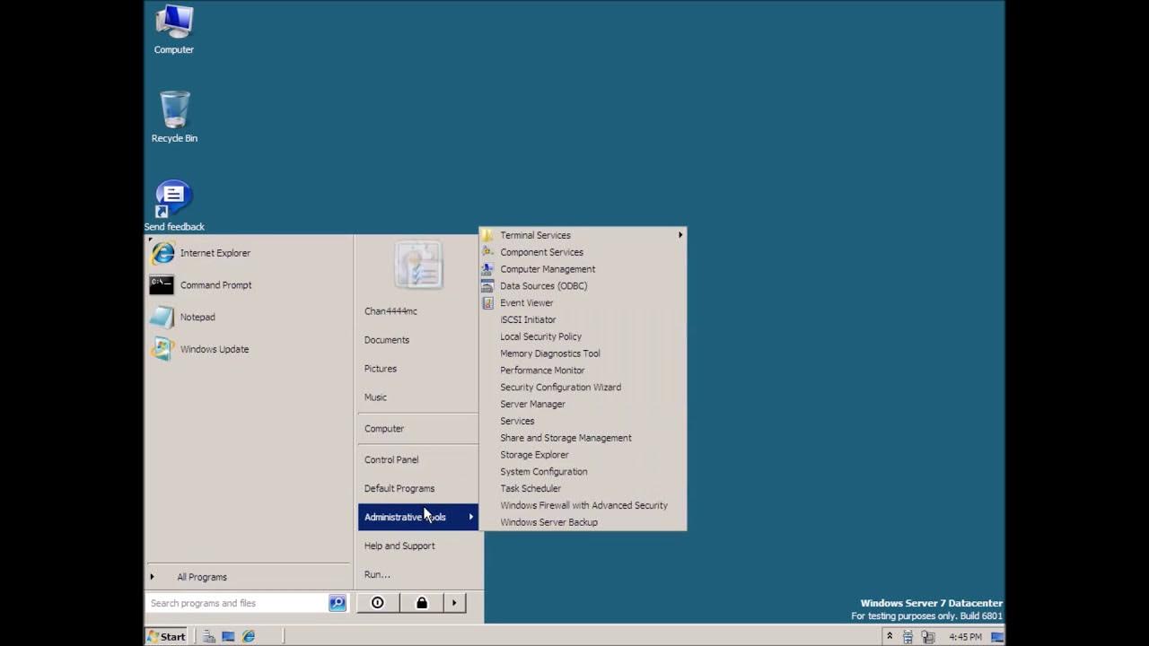Open Windows Firewall with Advanced Security
The image size is (1149, 646).
pos(583,505)
